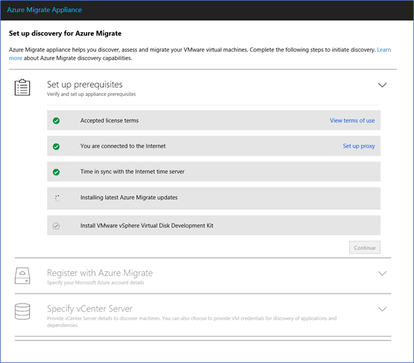Click the Register with Azure Migrate disk icon
414x363 pixels.
(22, 276)
